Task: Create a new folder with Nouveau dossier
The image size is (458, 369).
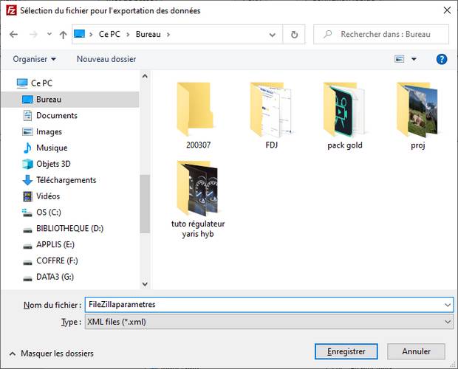Action: pos(106,59)
